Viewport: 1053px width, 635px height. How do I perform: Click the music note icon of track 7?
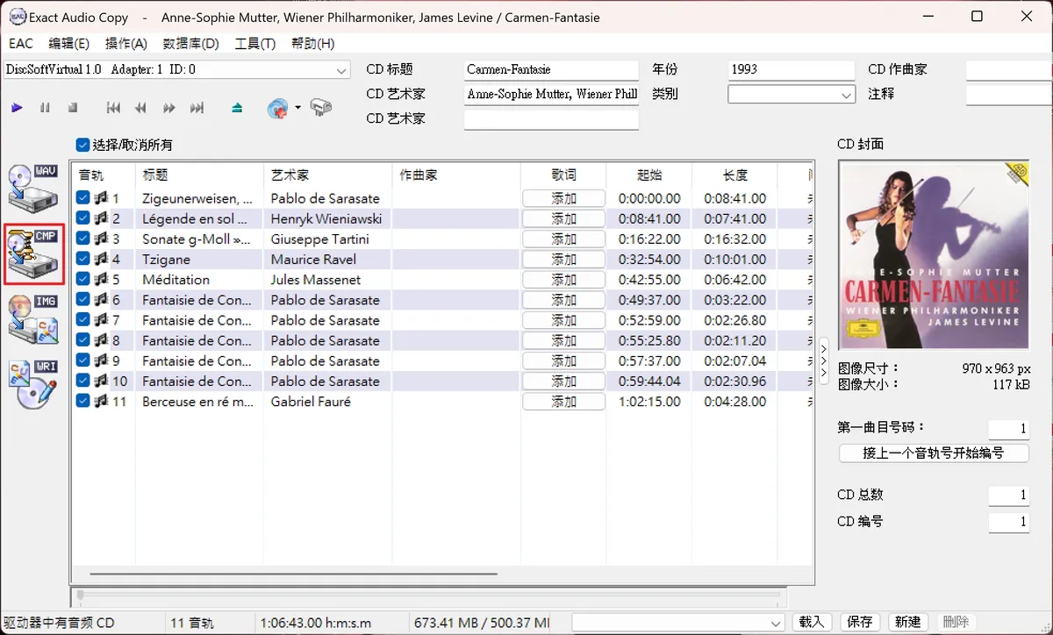100,320
